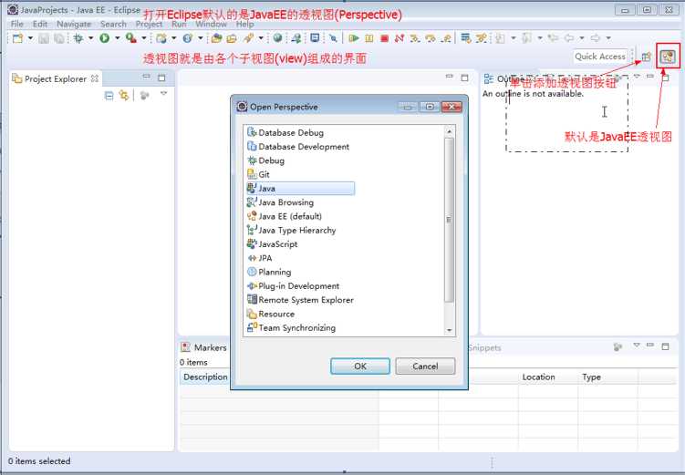Expand the Run launch dropdown arrow
The width and height of the screenshot is (685, 475).
[x=117, y=38]
